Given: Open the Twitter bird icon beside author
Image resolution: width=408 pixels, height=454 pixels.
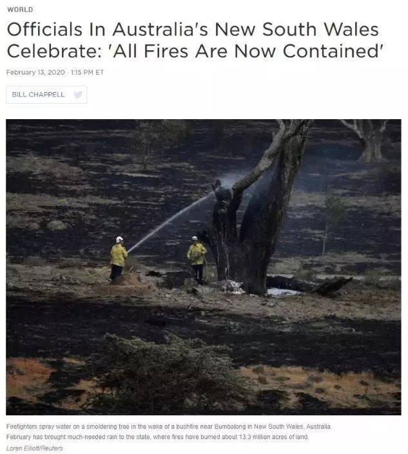Looking at the screenshot, I should 78,95.
